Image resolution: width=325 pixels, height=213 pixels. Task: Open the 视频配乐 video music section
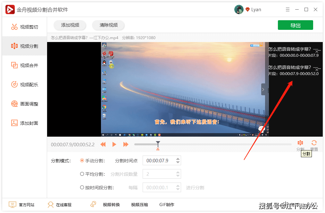point(24,85)
